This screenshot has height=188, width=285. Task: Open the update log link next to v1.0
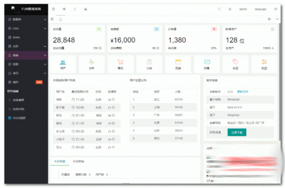click(x=243, y=92)
